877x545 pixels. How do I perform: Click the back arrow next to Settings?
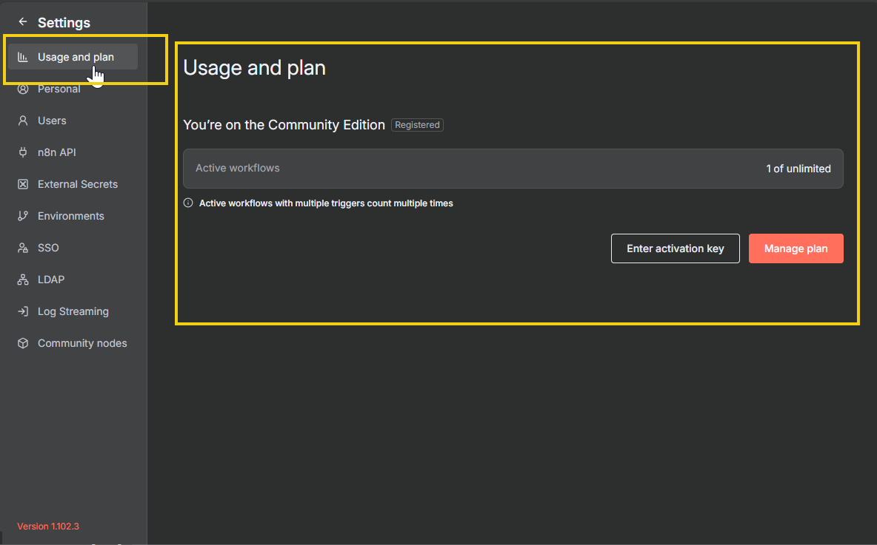[22, 21]
